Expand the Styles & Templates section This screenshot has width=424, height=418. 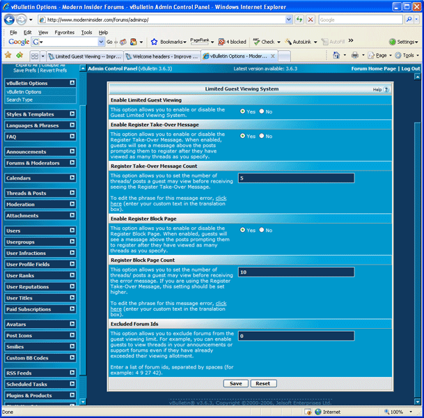click(72, 114)
